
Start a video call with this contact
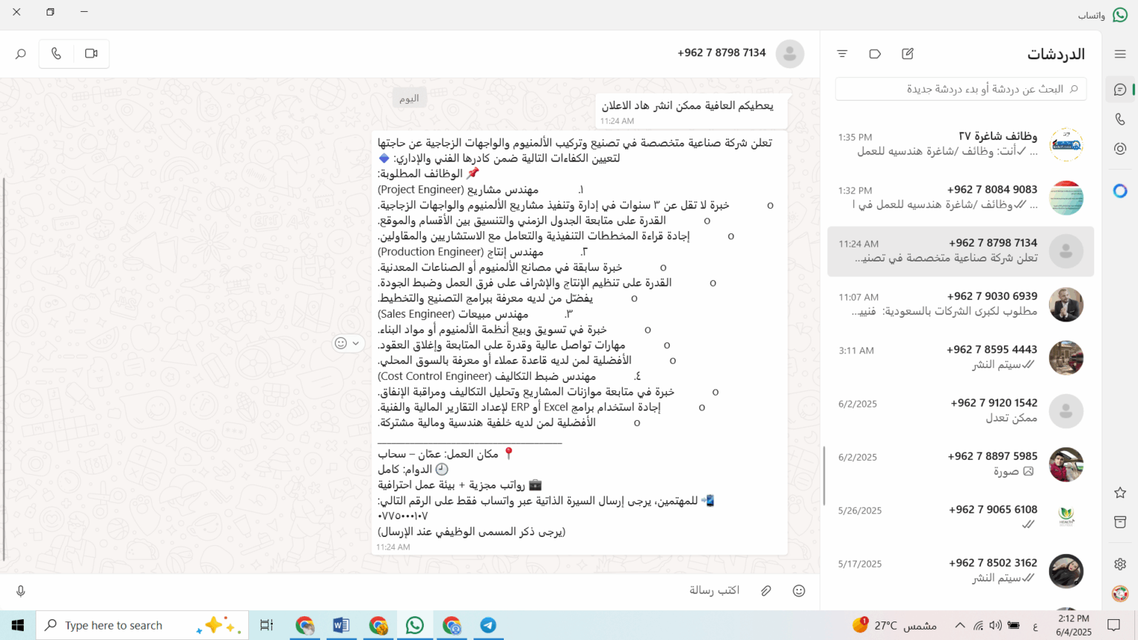(x=91, y=53)
